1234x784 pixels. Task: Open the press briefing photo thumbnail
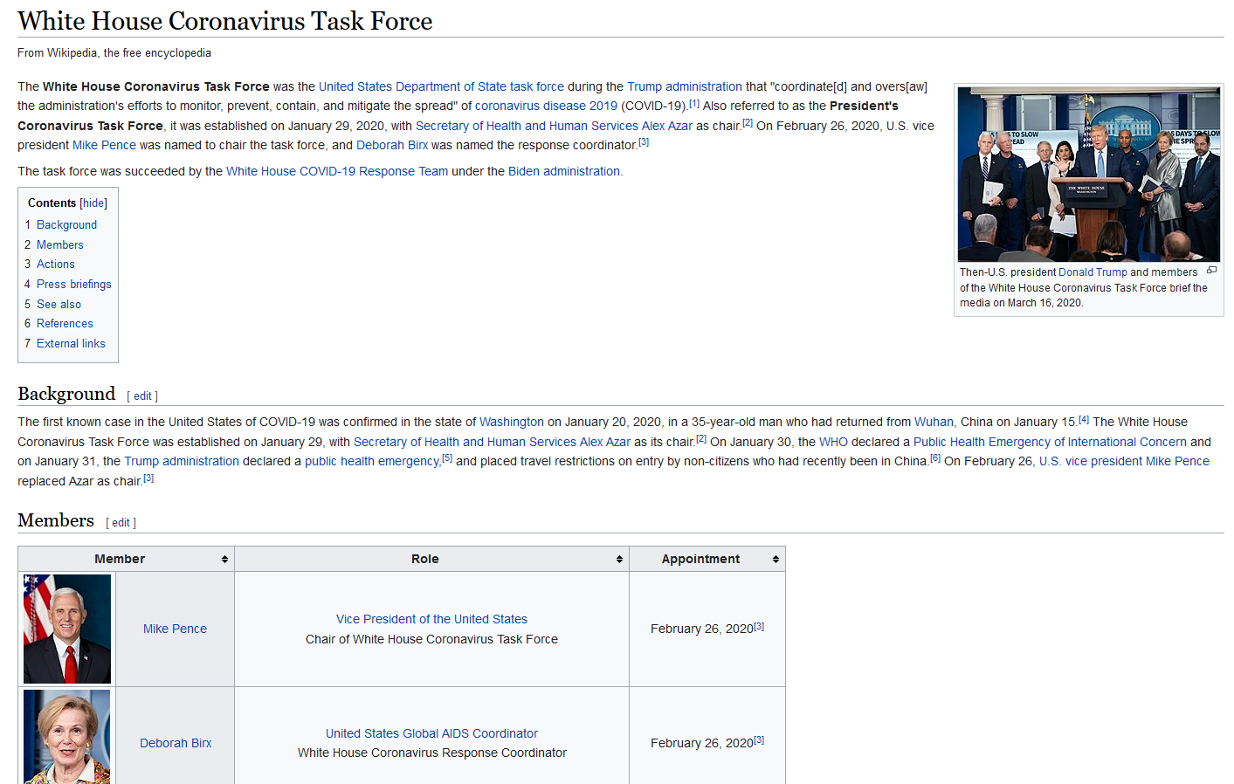click(1089, 174)
